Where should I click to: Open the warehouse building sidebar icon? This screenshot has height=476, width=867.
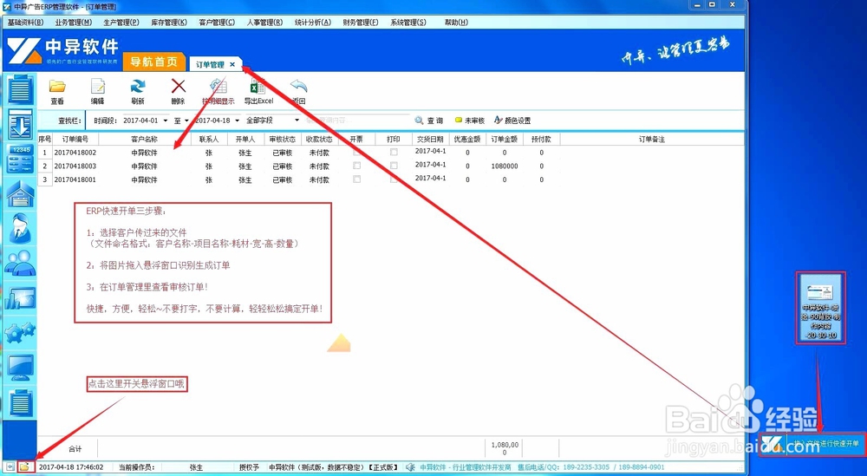[21, 194]
